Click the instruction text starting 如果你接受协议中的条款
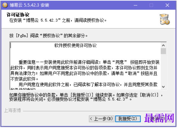Screen dimensions: 180x128 coord(86,97)
